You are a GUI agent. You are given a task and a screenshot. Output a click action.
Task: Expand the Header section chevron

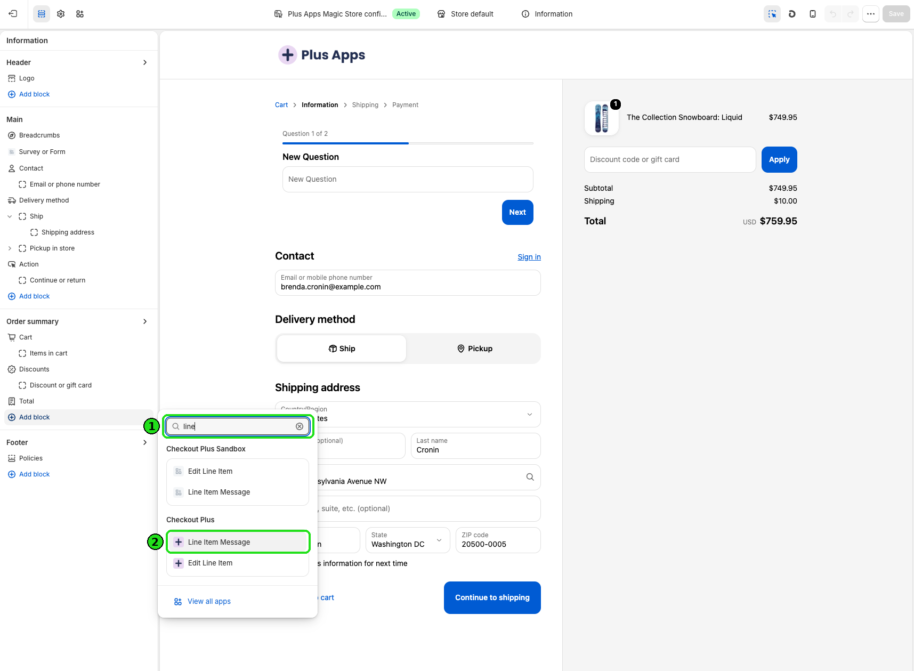point(145,62)
